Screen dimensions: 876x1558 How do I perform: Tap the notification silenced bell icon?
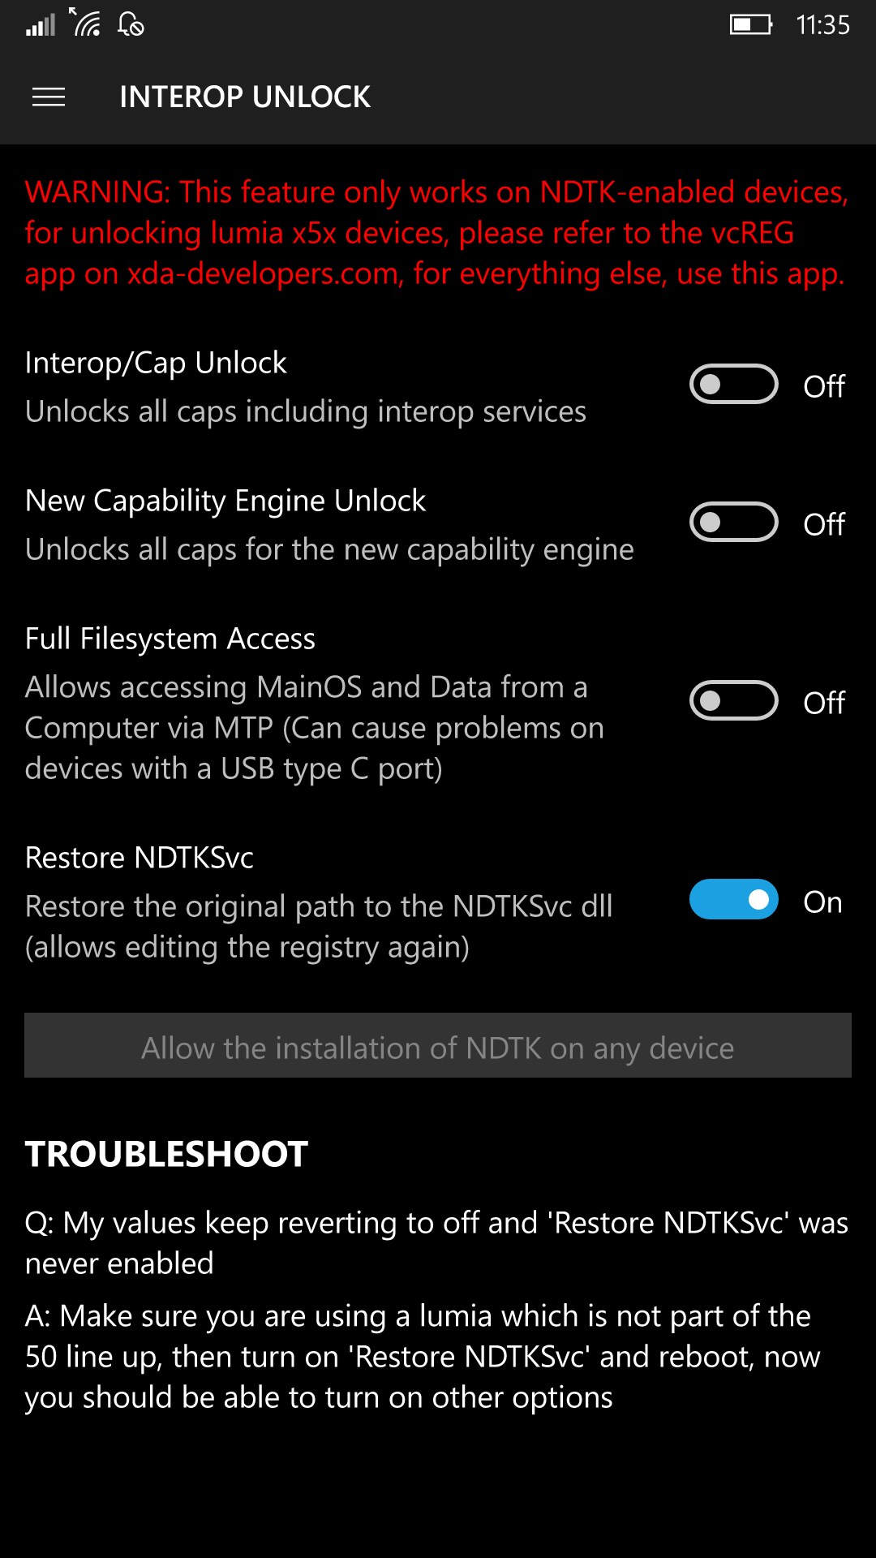(131, 24)
